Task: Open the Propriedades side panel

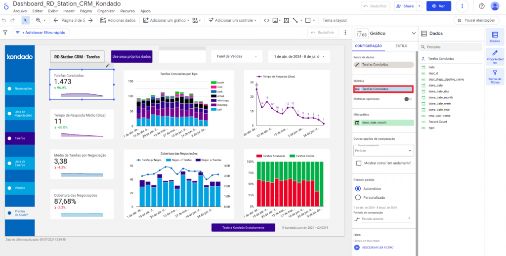Action: click(x=495, y=57)
